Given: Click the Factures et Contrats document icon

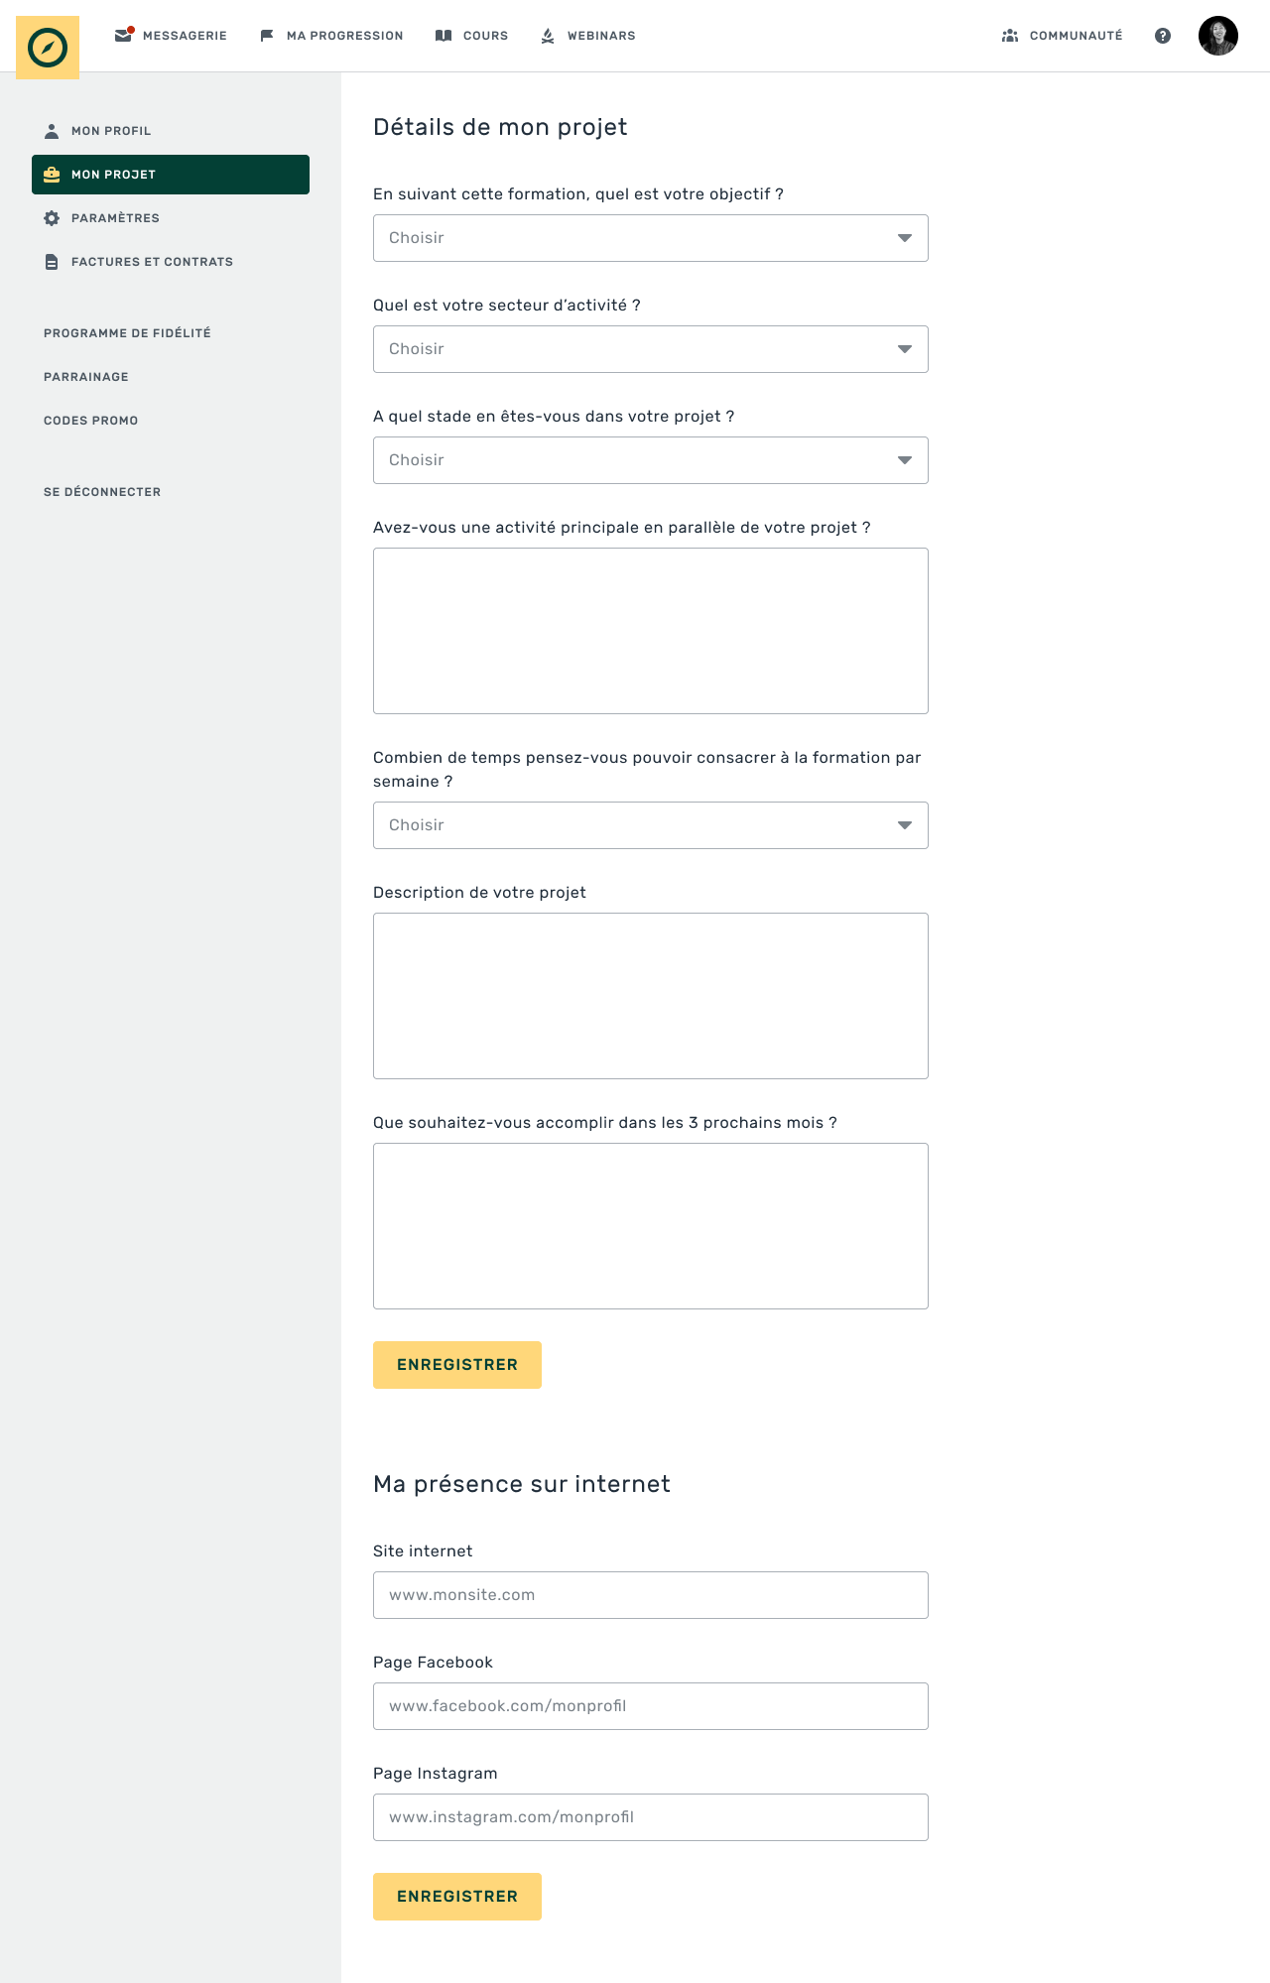Looking at the screenshot, I should 52,262.
